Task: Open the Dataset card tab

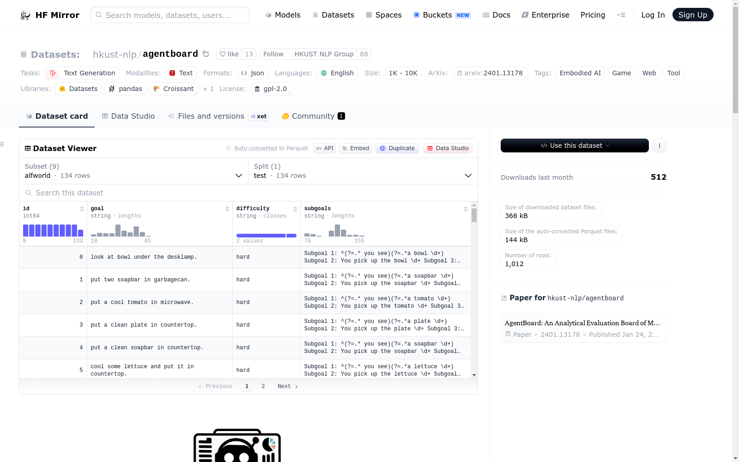Action: [57, 116]
